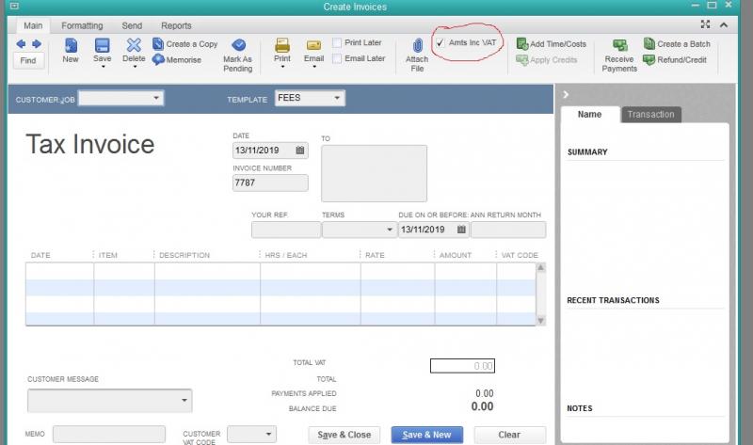Image resolution: width=753 pixels, height=445 pixels.
Task: Click the Invoice Number field
Action: 270,183
